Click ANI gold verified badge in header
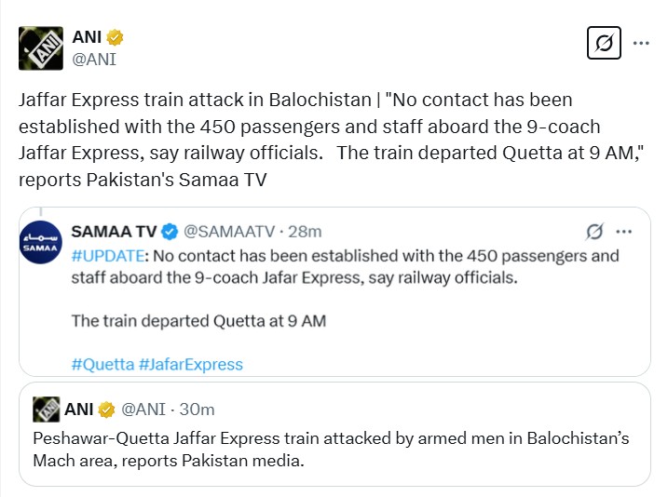Screen dimensions: 668x497 click(116, 38)
